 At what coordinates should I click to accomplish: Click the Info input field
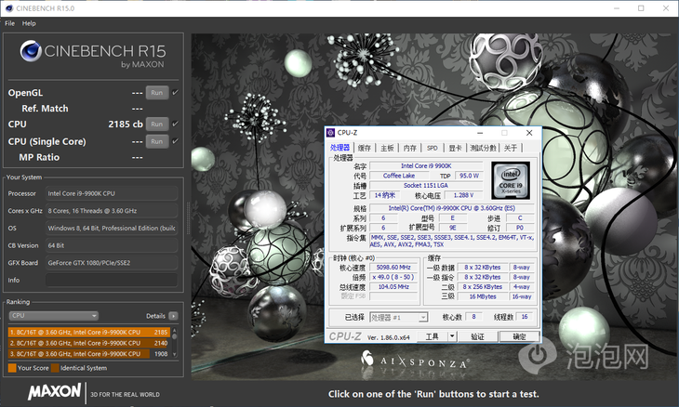point(112,280)
